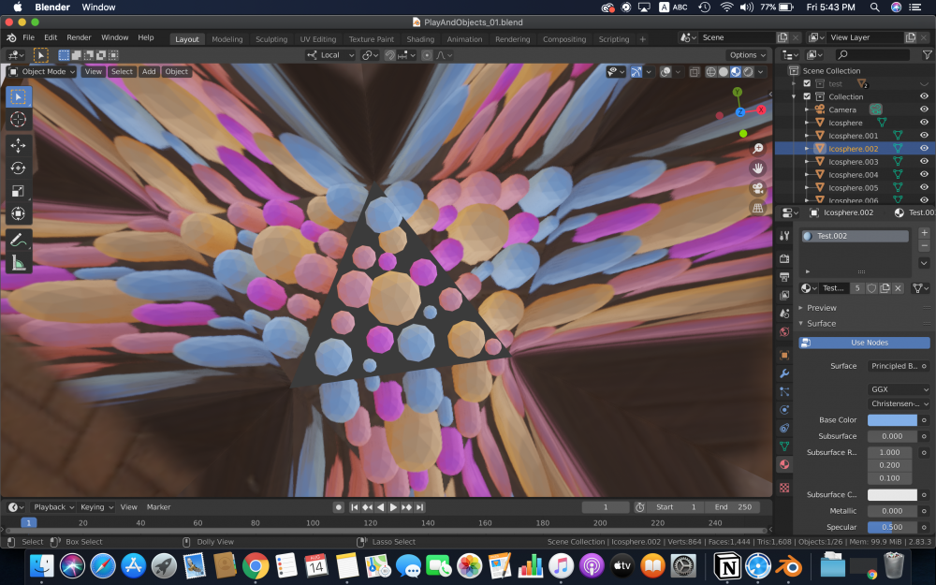Toggle viewport gizmos display button

point(636,72)
